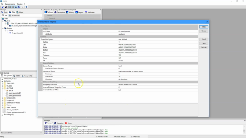The image size is (246, 138).
Task: Open ODBC tab in Data Sources
Action: pyautogui.click(x=17, y=76)
